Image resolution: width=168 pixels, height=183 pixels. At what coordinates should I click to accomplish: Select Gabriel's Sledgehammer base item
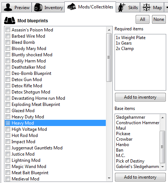[x=137, y=167]
